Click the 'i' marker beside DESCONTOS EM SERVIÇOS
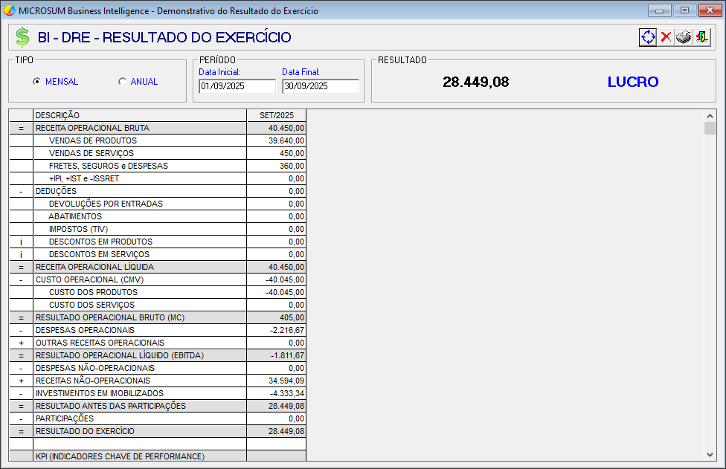The height and width of the screenshot is (469, 726). tap(21, 254)
